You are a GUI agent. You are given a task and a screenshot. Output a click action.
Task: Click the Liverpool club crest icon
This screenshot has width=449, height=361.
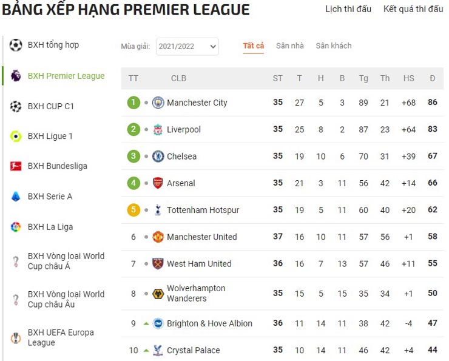[158, 129]
